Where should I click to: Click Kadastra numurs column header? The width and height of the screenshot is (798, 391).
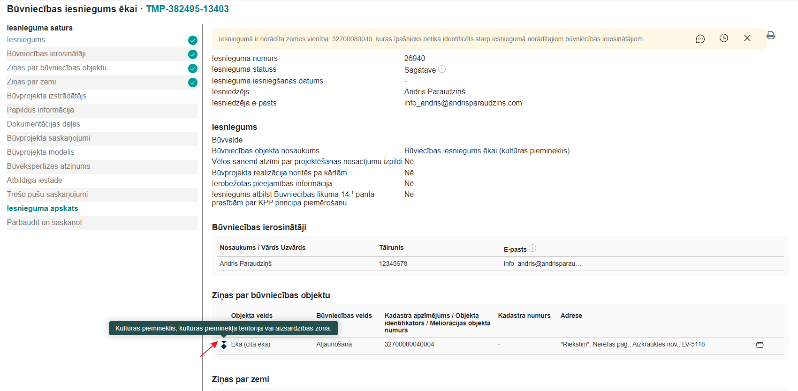[524, 316]
